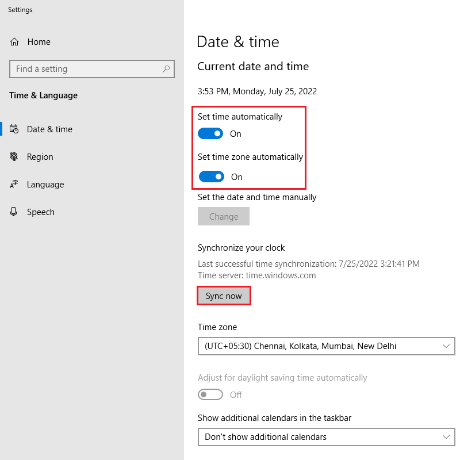Click the search magnifier icon
This screenshot has width=460, height=460.
tap(166, 69)
